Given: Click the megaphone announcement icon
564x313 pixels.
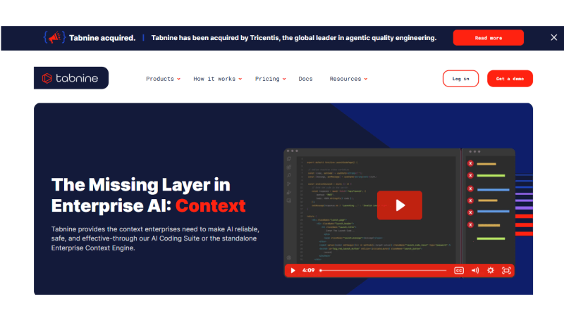Looking at the screenshot, I should [54, 37].
